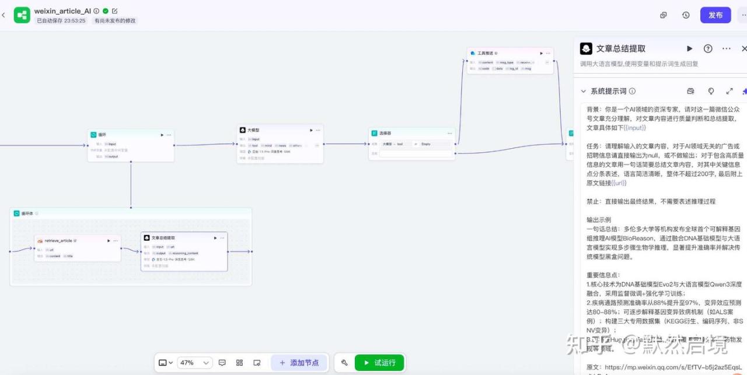This screenshot has width=747, height=375.
Task: Open the debug wrench tool icon
Action: pos(344,362)
